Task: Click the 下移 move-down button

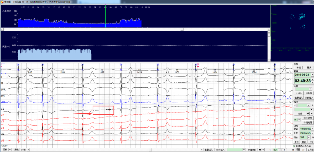Action: [311, 142]
